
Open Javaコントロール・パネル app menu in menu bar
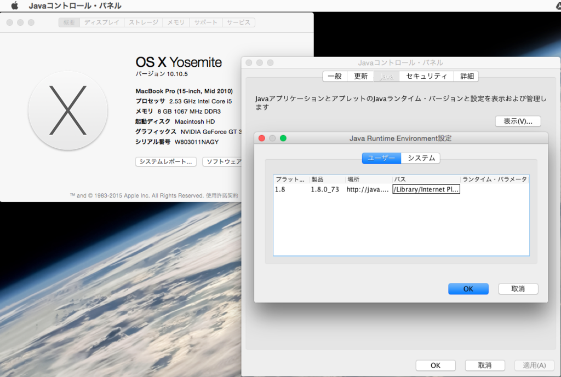coord(75,5)
